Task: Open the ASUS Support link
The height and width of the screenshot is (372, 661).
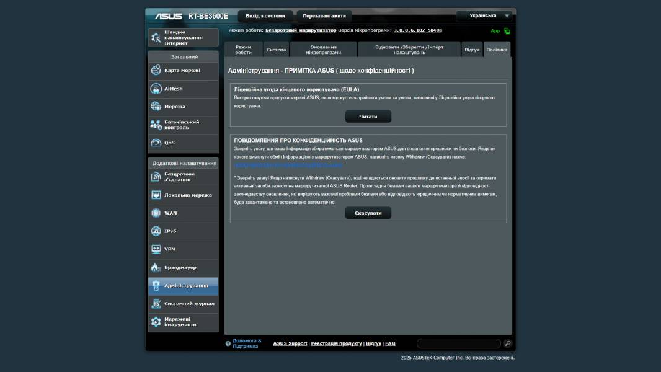Action: click(290, 343)
